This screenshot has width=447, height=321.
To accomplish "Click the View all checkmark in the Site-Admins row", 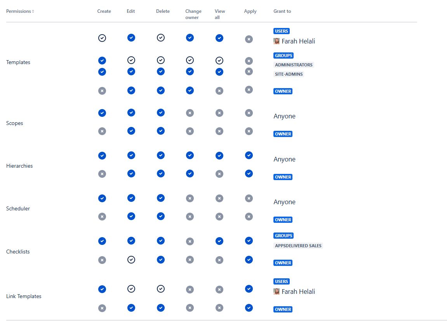I will [219, 72].
